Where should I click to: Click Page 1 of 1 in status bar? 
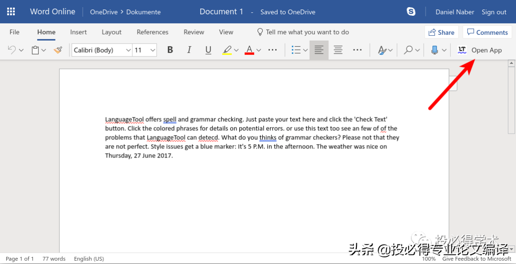point(20,259)
